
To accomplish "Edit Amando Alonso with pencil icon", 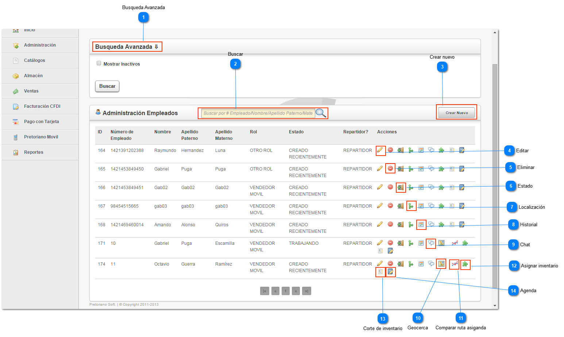I will pyautogui.click(x=380, y=224).
